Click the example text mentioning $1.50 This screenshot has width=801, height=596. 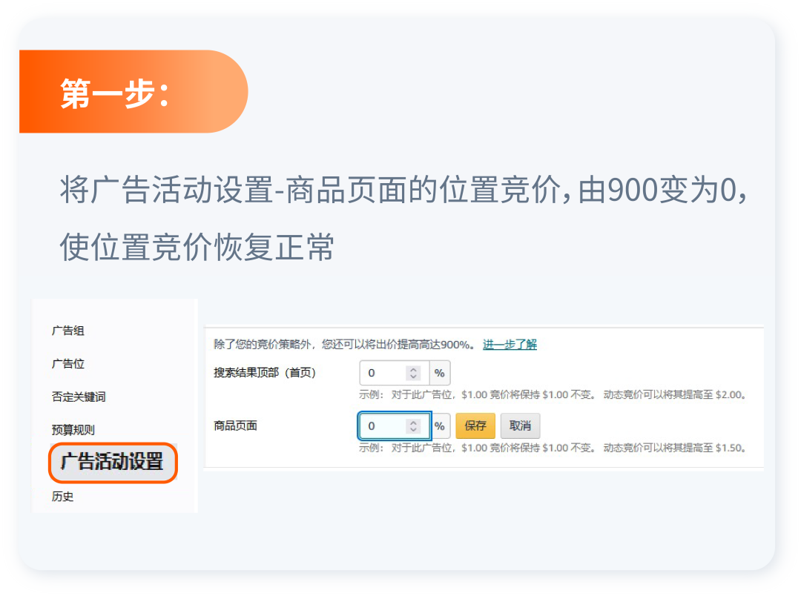tap(553, 448)
